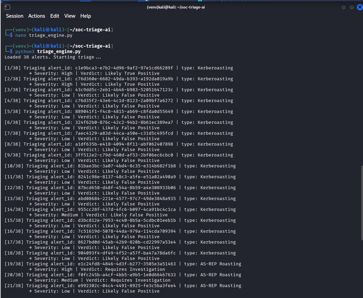The height and width of the screenshot is (298, 363).
Task: Click the [14/38] progress counter
Action: (x=14, y=209)
